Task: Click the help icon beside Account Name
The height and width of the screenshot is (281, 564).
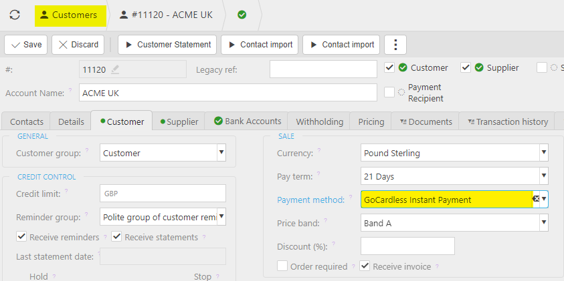Action: pos(70,90)
